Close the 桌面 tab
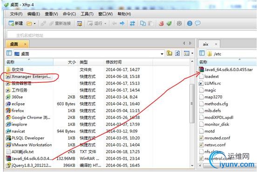 tap(25, 44)
